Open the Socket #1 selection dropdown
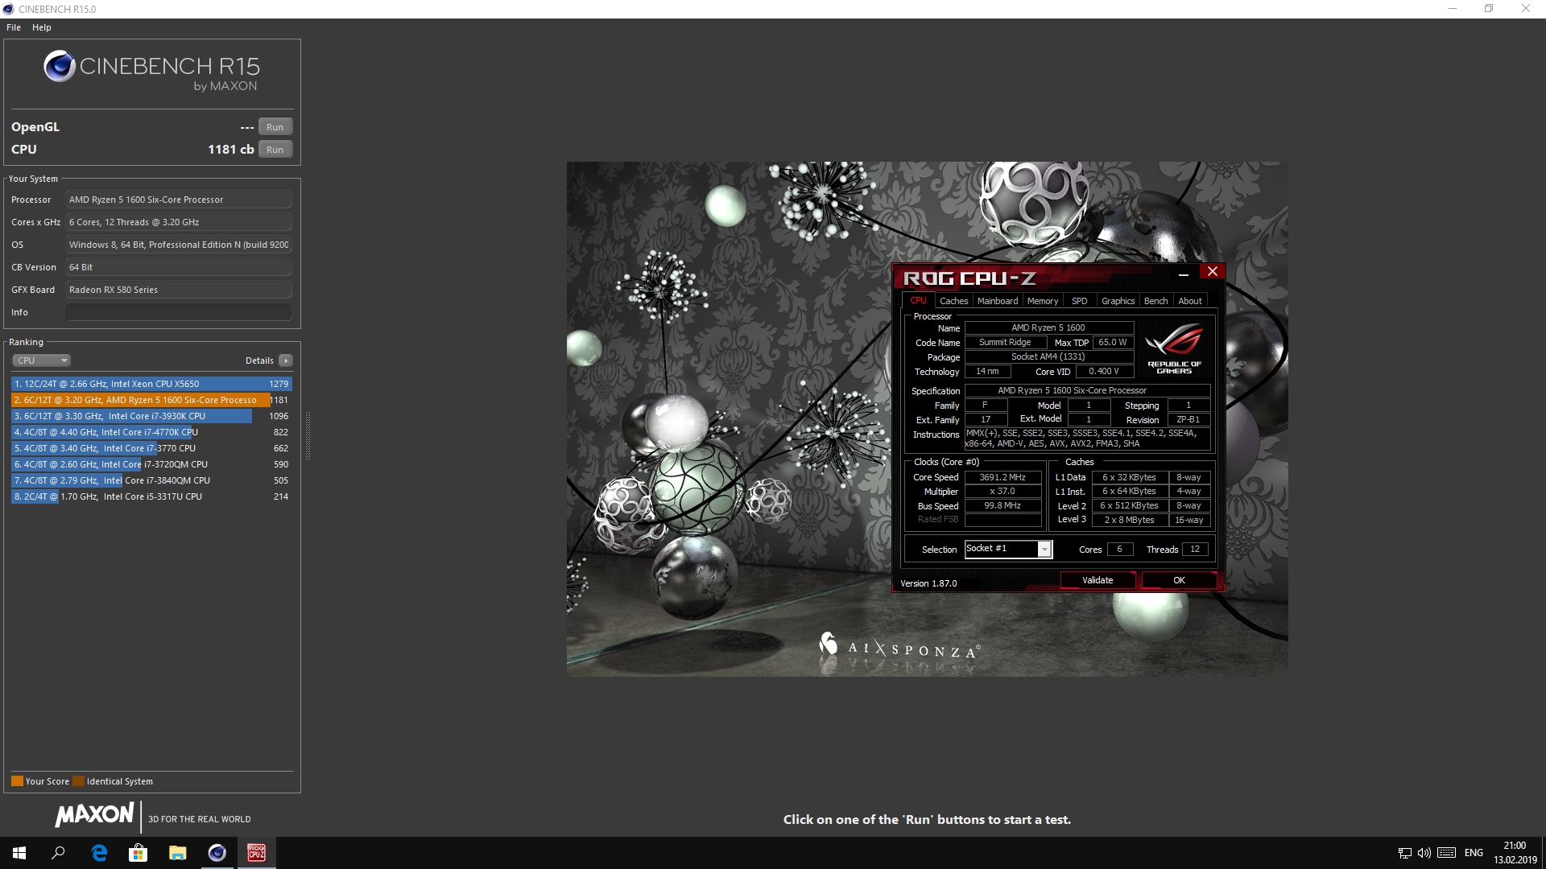1546x869 pixels. (1044, 549)
